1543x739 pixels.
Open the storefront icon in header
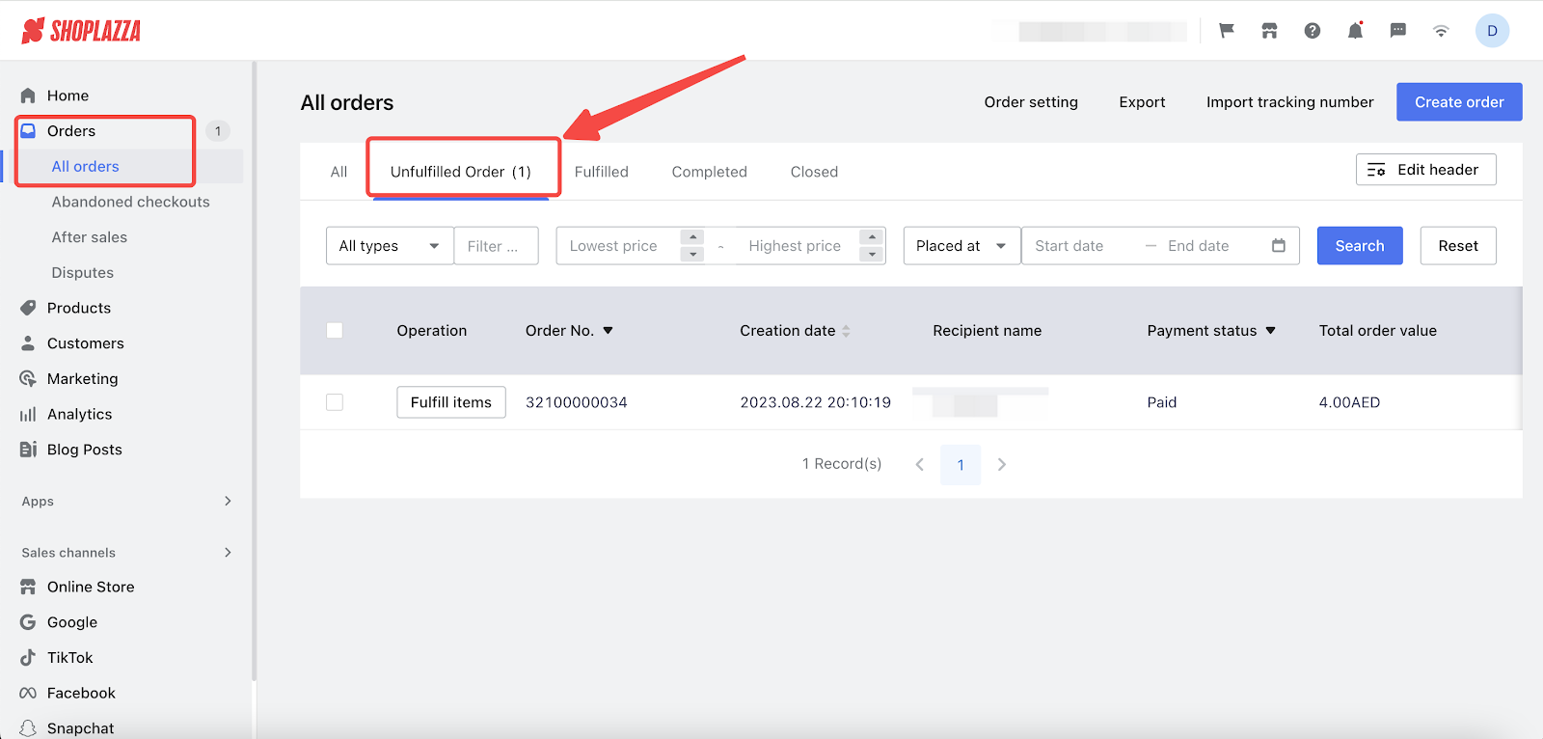pyautogui.click(x=1269, y=31)
